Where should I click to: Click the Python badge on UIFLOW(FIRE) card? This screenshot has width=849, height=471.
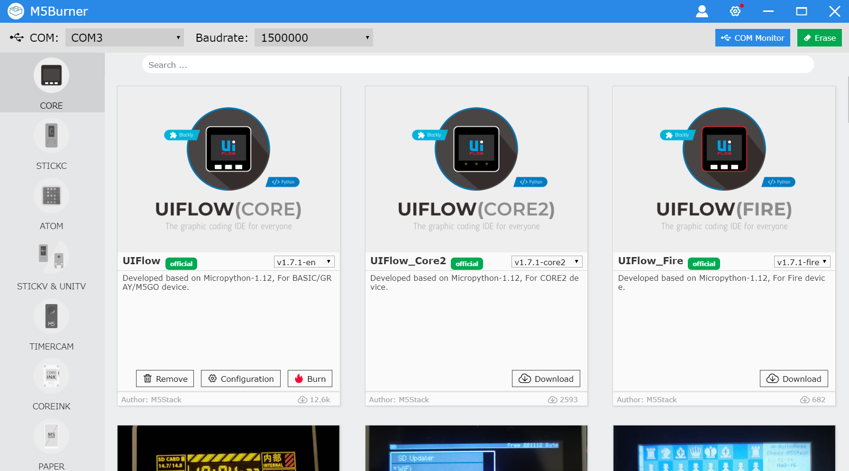point(778,182)
